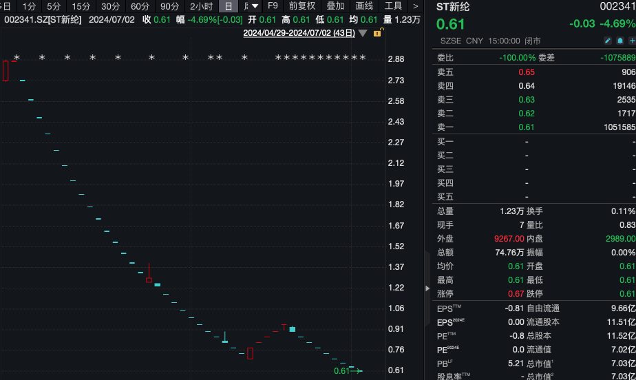Viewport: 636px width, 380px height.
Task: Click the plus add-to-watchlist icon
Action: tap(631, 41)
